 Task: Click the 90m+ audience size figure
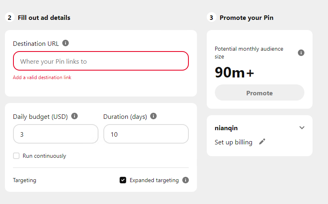pos(234,73)
